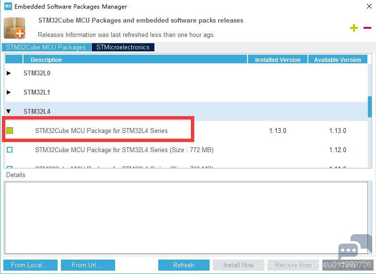The image size is (376, 274).
Task: Click the package box icon with orange plus
Action: 14,28
